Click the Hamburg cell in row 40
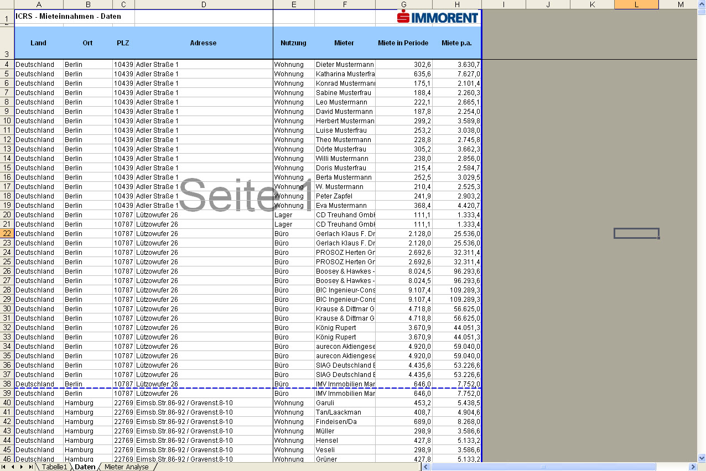 (88, 403)
